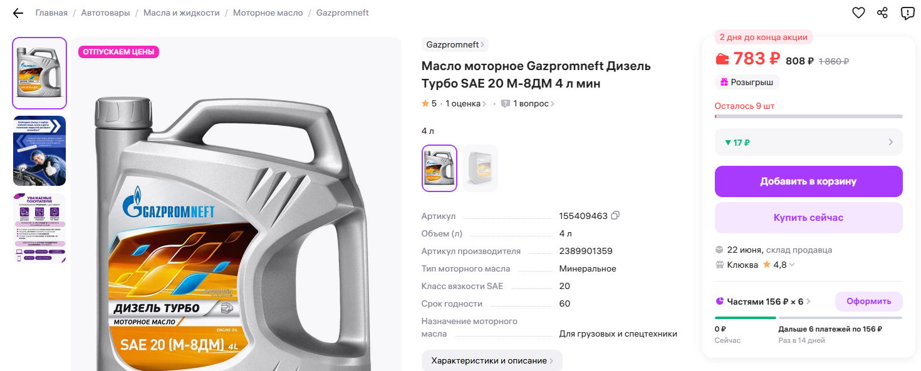Screen dimensions: 921x371
Task: Add the oil to cart with Добавить в корзину
Action: [x=809, y=181]
